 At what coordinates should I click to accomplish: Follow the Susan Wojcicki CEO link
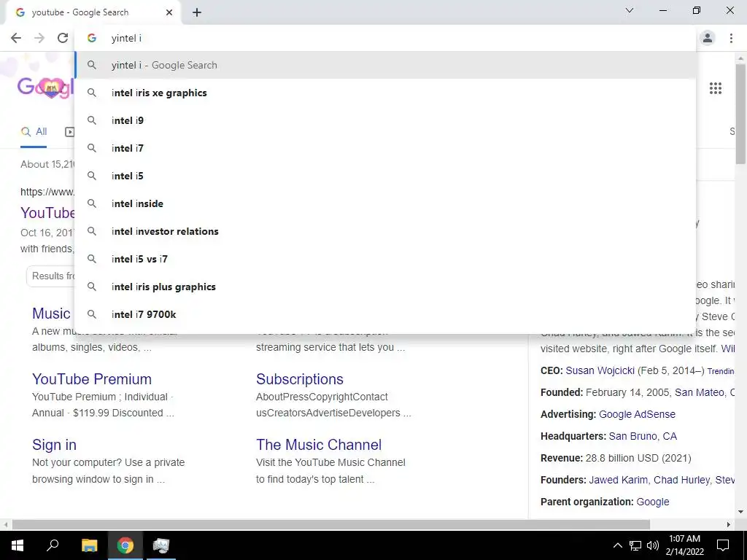coord(600,370)
